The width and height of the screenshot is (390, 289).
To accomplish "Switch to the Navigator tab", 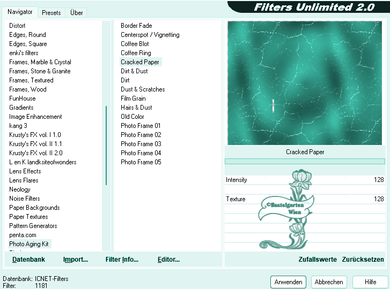I will tap(20, 12).
